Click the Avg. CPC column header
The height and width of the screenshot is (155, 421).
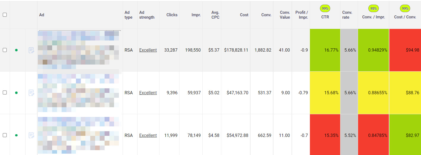(215, 15)
